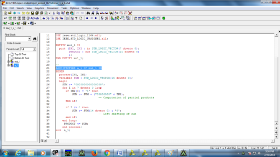This screenshot has width=280, height=157.
Task: Click the Save floppy disk icon
Action: click(33, 13)
